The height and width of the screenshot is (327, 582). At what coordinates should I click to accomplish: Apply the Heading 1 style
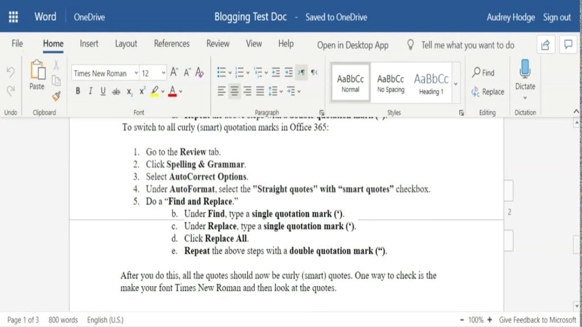coord(431,83)
